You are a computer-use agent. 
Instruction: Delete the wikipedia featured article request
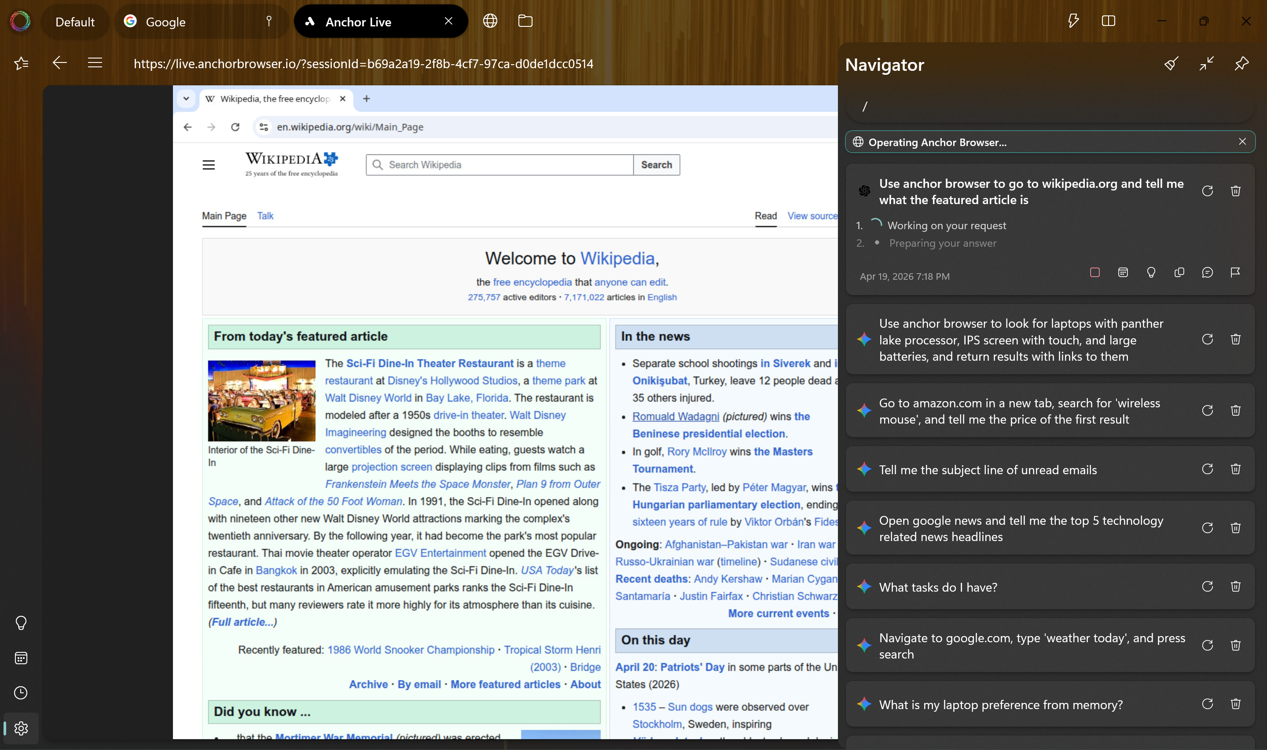pos(1236,191)
